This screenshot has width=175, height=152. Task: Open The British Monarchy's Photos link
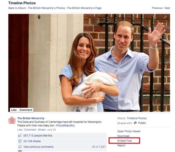coord(46,8)
